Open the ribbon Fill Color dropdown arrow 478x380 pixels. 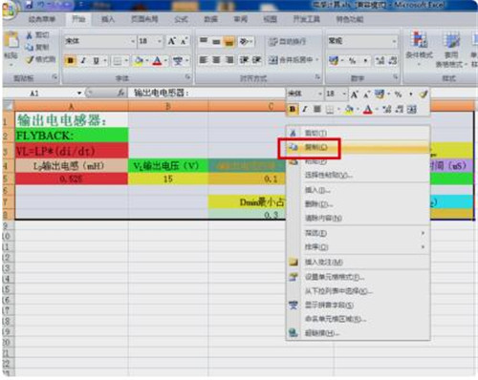[x=147, y=60]
